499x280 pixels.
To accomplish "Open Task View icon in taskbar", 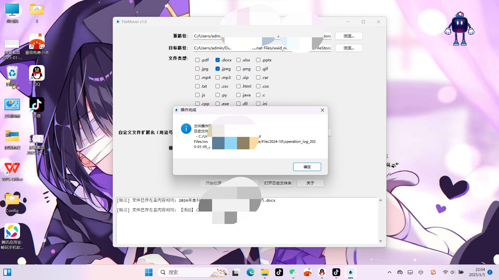I will coord(235,272).
